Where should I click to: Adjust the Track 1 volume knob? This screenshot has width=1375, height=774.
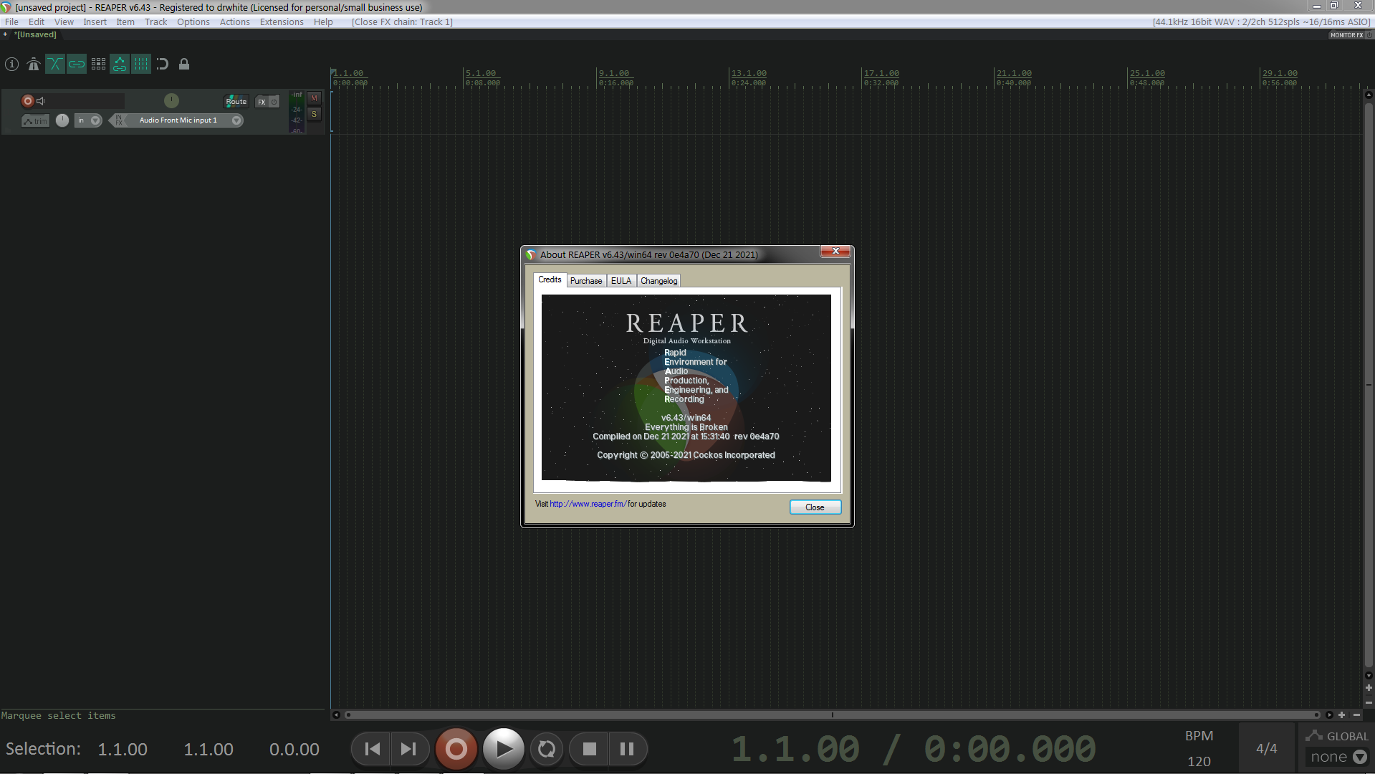[x=171, y=100]
